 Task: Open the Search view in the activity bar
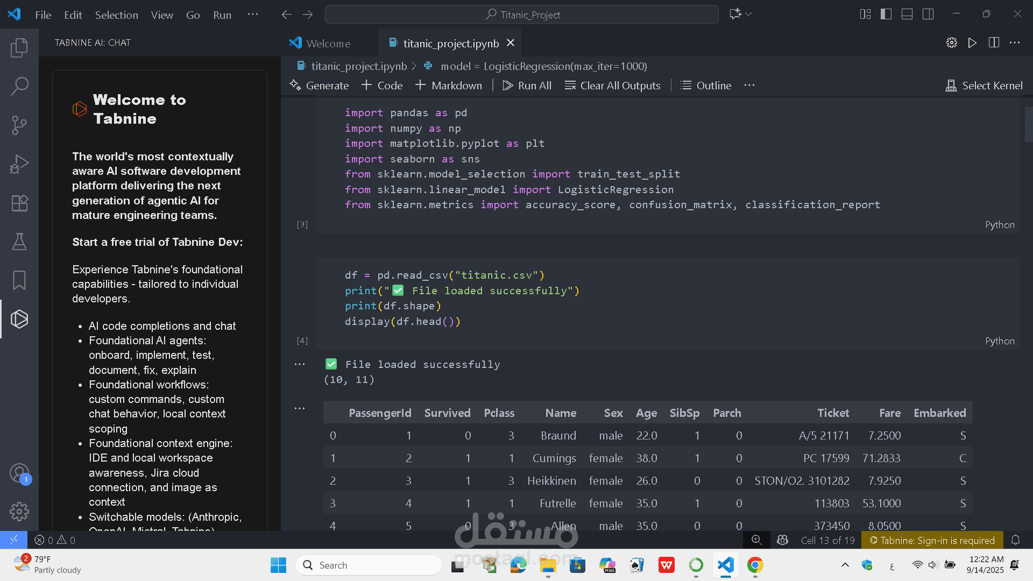pos(19,86)
